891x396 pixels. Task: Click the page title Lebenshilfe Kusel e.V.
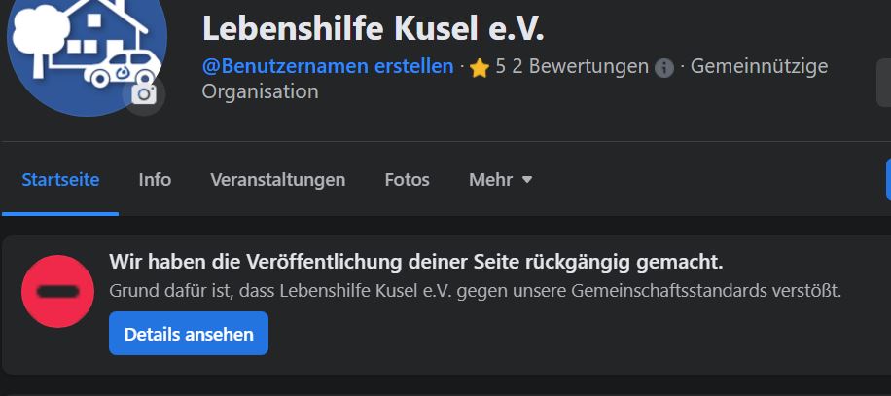[373, 28]
